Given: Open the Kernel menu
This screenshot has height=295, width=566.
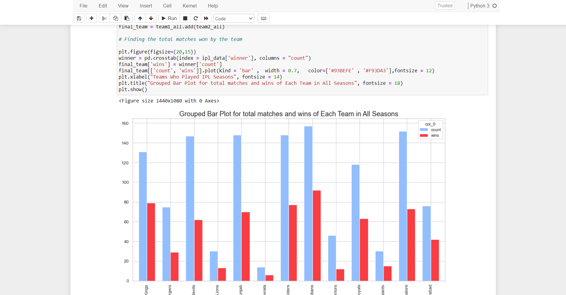Looking at the screenshot, I should pyautogui.click(x=190, y=6).
